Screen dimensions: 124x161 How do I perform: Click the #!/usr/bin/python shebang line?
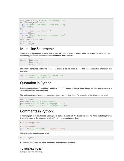click(30, 123)
